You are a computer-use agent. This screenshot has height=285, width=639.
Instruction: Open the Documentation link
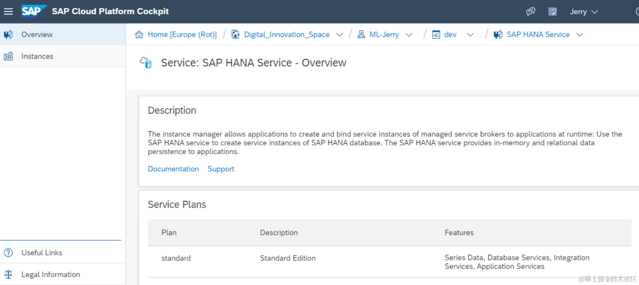173,169
